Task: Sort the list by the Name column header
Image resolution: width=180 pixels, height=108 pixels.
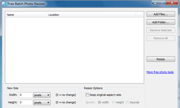Action: (x=26, y=15)
